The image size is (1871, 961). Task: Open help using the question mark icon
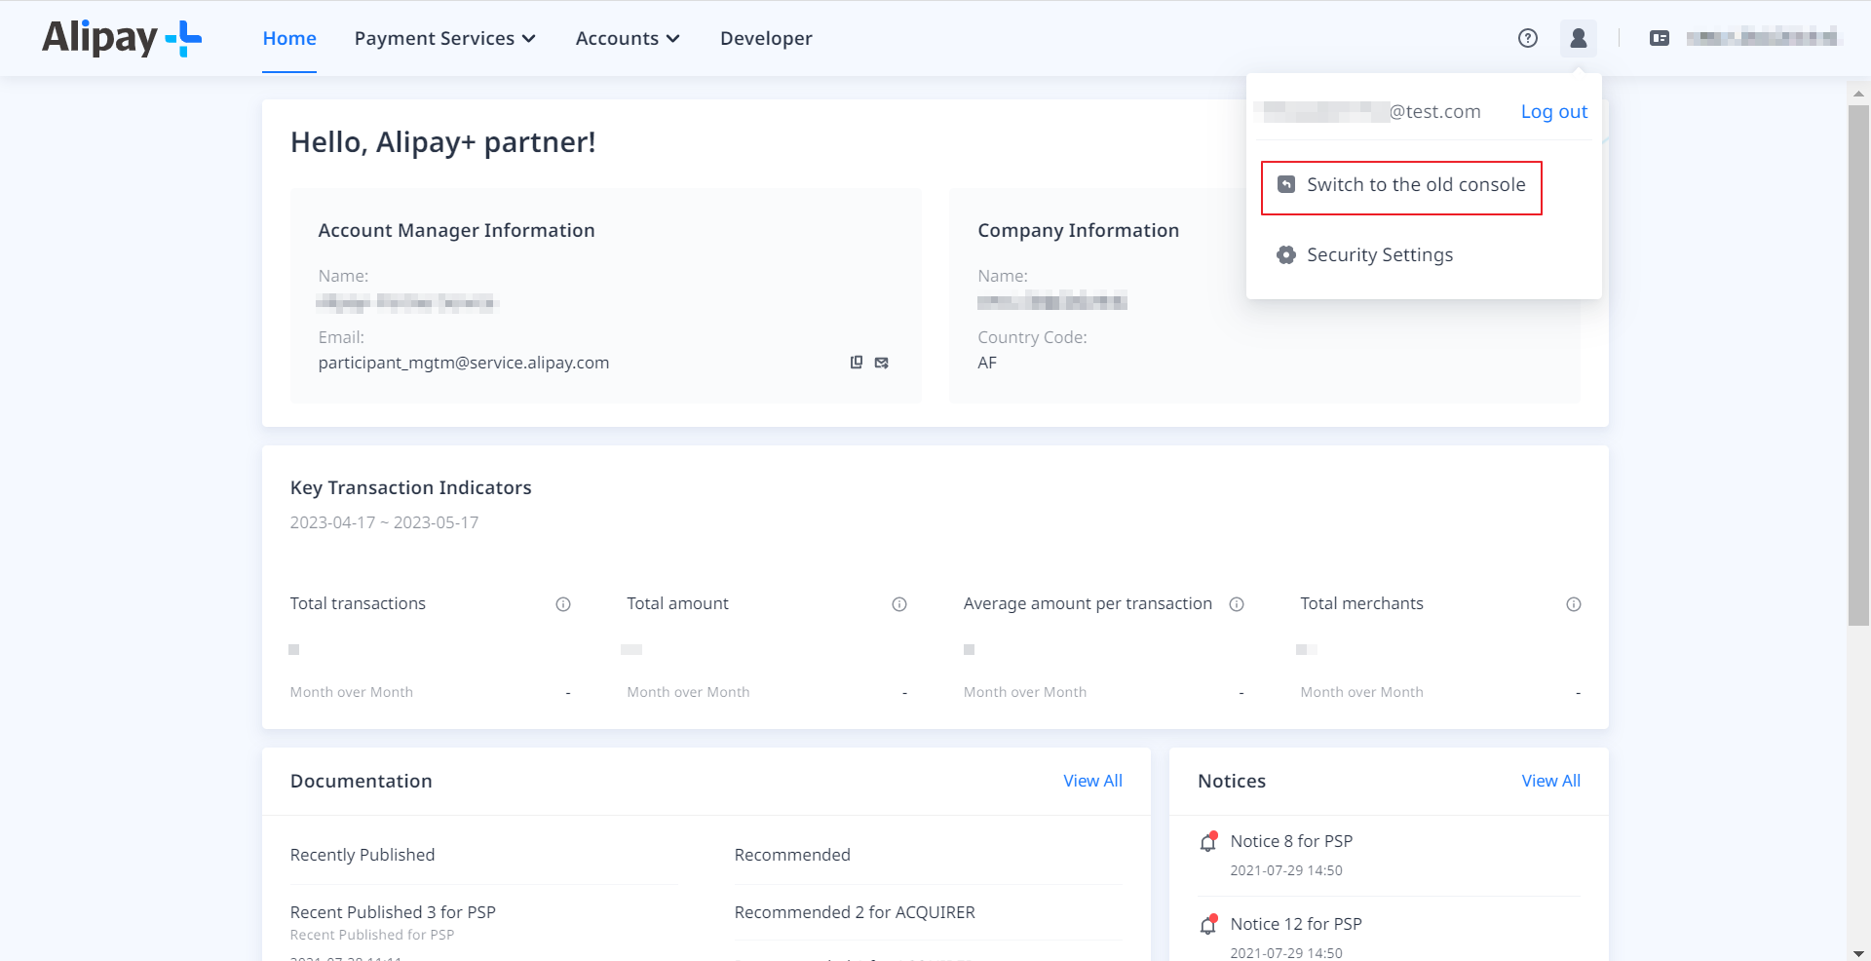1527,38
